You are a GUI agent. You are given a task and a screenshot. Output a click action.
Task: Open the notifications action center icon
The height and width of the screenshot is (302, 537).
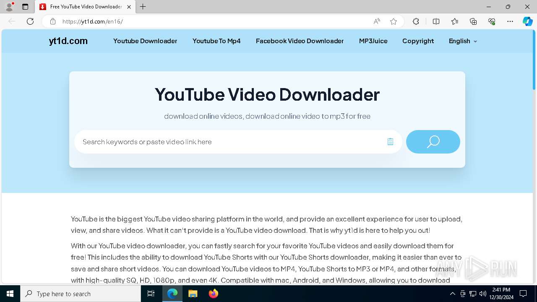[x=523, y=294]
